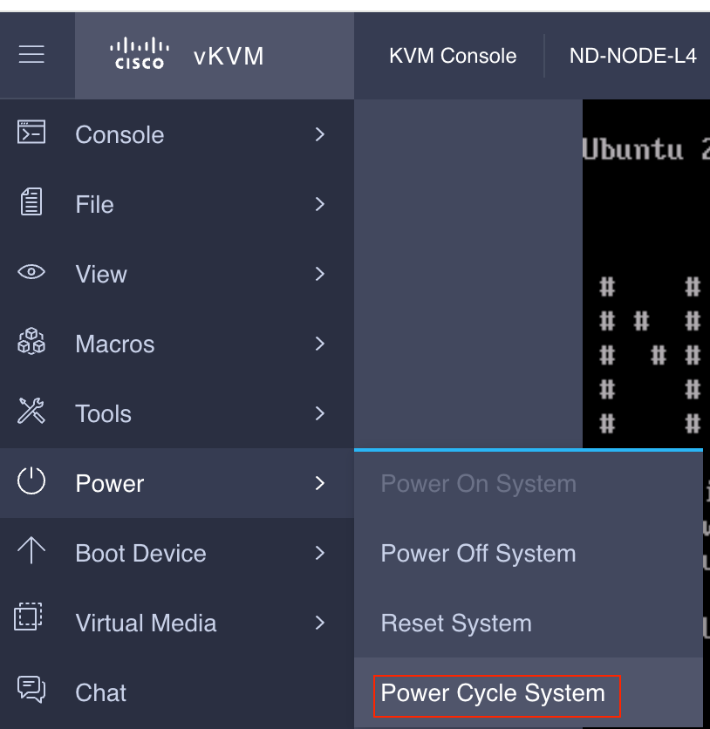Select the Boot Device arrow icon
Viewport: 710px width, 729px height.
point(31,550)
